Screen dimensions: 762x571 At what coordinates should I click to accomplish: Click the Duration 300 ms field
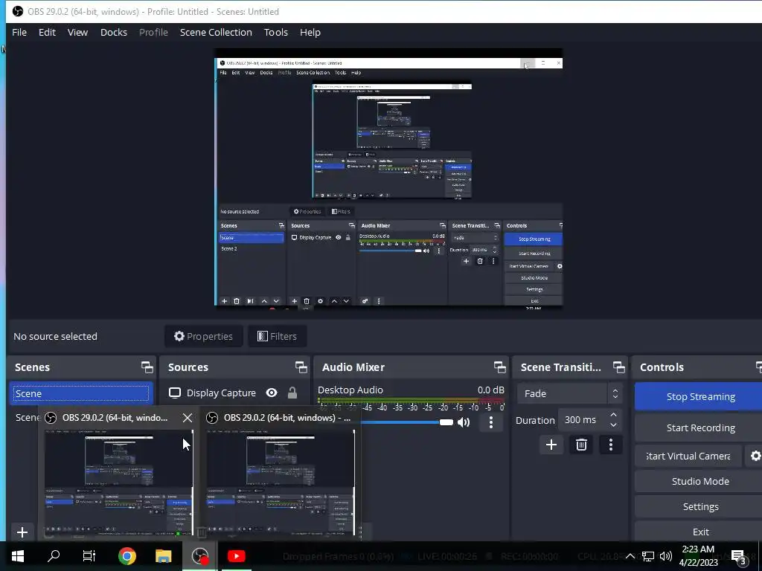[x=582, y=420]
